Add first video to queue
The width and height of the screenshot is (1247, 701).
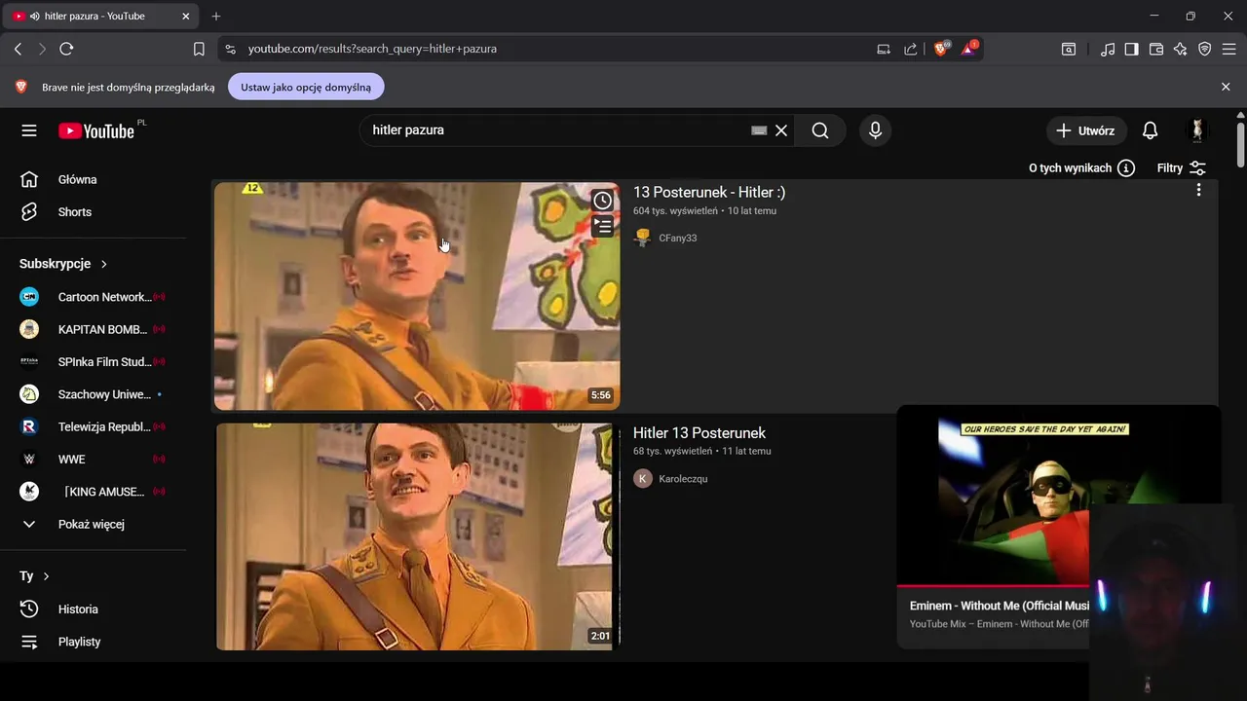click(x=603, y=227)
